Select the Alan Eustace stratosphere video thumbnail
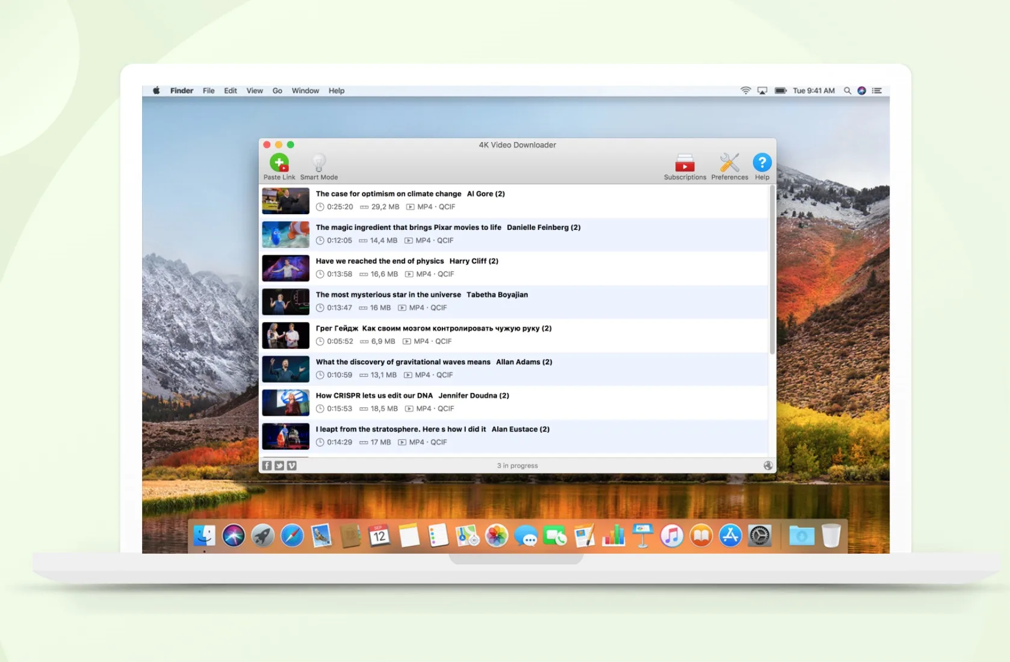 coord(286,436)
